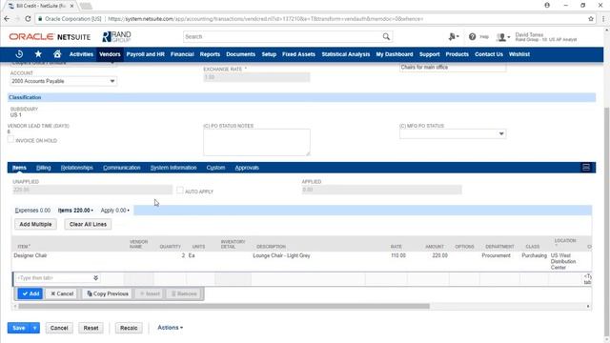610x343 pixels.
Task: Switch to the Billing tab
Action: coord(43,168)
